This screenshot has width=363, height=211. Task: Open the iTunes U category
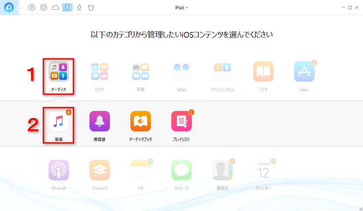(100, 170)
